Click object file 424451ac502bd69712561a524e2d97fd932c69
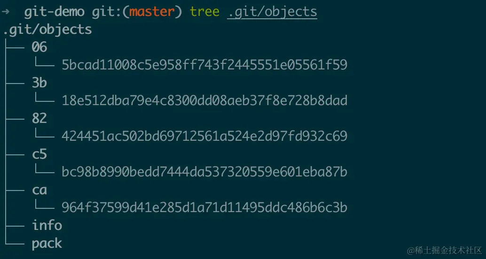 204,136
